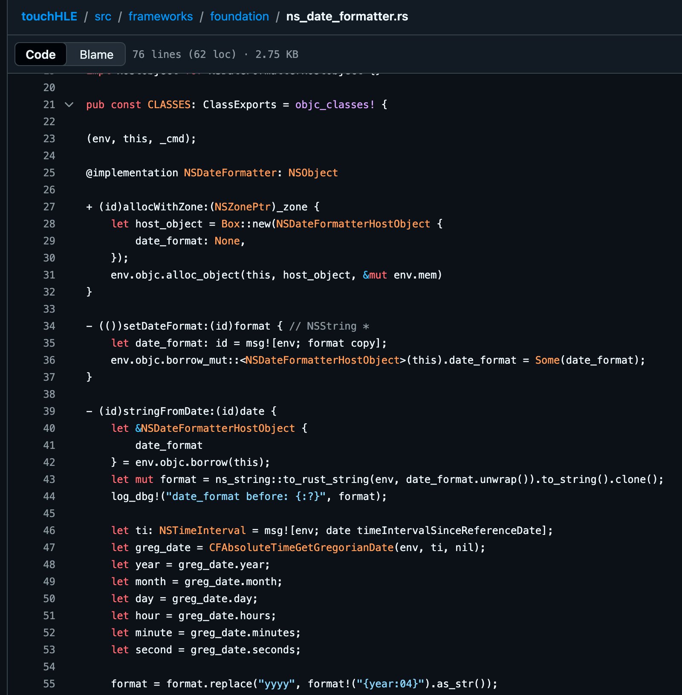Select line number 23
Image resolution: width=682 pixels, height=695 pixels.
point(49,139)
